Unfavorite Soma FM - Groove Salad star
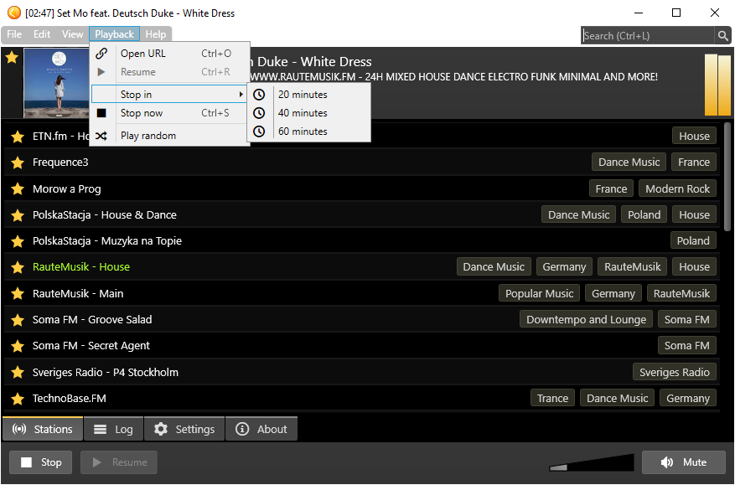 tap(18, 320)
